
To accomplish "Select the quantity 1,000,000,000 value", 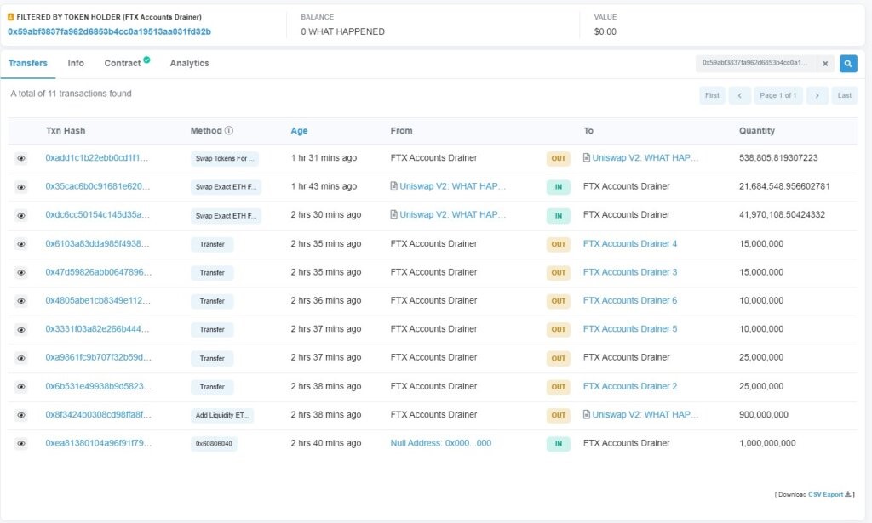I will click(767, 443).
